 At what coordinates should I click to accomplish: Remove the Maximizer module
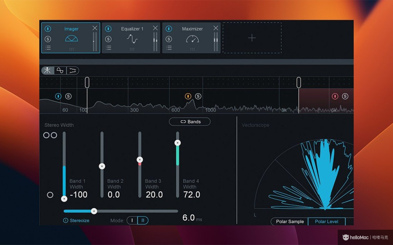216,28
